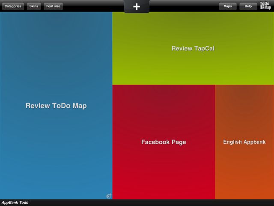Image resolution: width=274 pixels, height=206 pixels.
Task: Select the Review TapCal tile
Action: 193,48
